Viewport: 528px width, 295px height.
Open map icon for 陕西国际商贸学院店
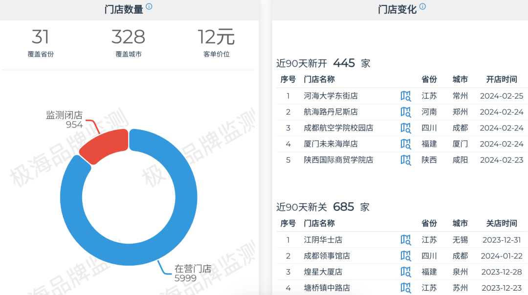406,160
